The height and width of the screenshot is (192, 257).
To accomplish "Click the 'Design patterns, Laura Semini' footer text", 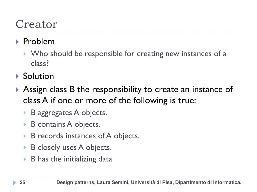I will pos(149,182).
